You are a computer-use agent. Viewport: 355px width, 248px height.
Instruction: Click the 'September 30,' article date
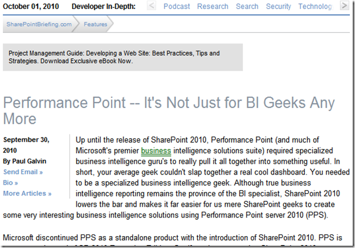[x=26, y=140]
